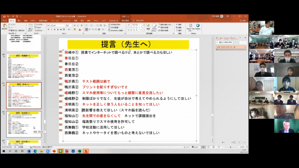Increase the font size with the large A icon
Screen dimensions: 299x168
(75, 25)
